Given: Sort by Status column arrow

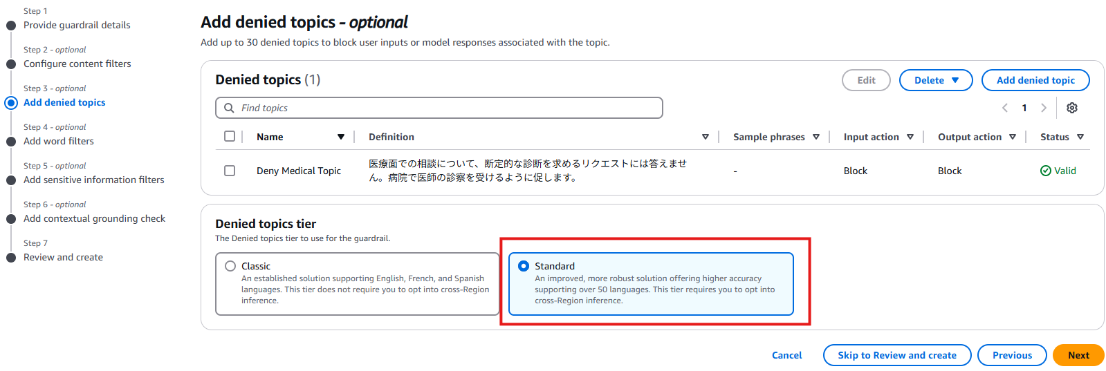Looking at the screenshot, I should [x=1080, y=137].
